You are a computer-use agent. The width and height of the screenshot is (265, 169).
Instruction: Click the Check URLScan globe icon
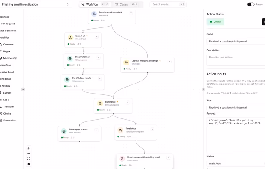point(70,58)
